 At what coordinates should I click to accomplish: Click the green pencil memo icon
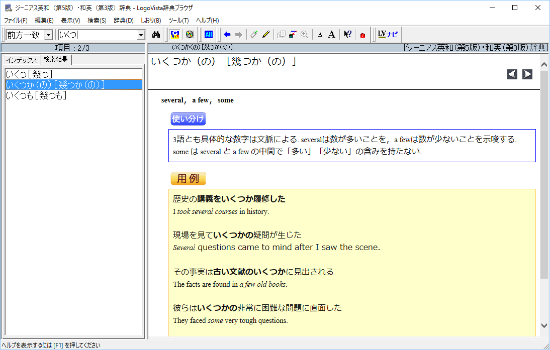(254, 35)
